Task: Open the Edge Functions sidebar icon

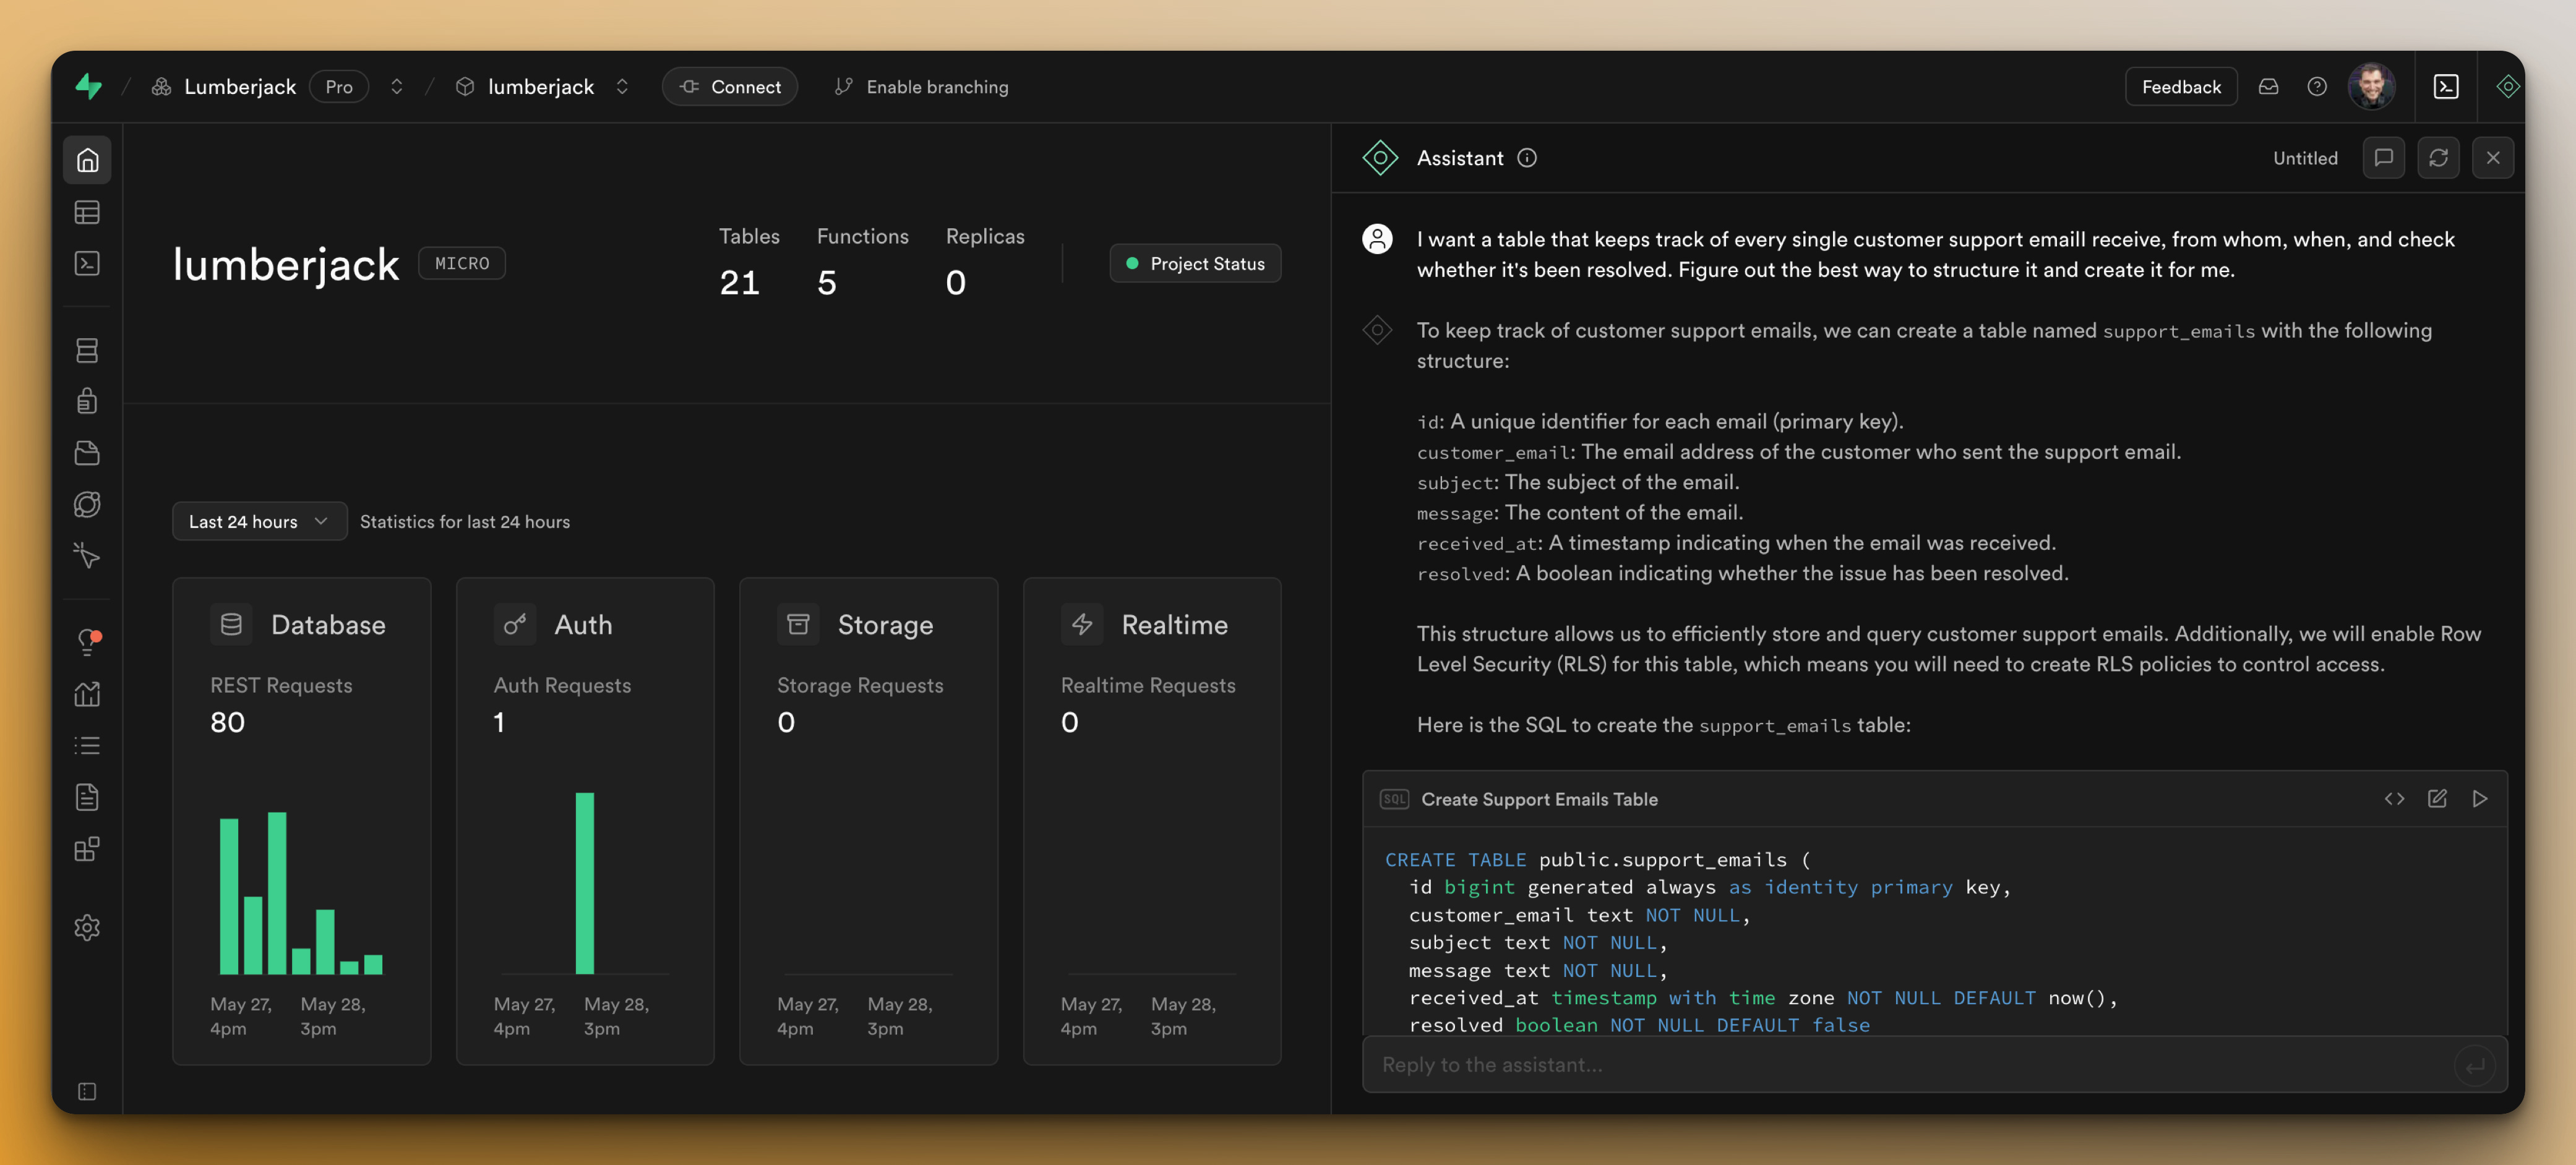Action: pyautogui.click(x=87, y=505)
